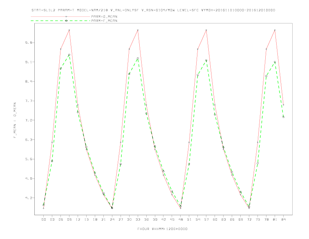Click x-axis tick label 39
This screenshot has height=239, width=309.
click(x=155, y=219)
